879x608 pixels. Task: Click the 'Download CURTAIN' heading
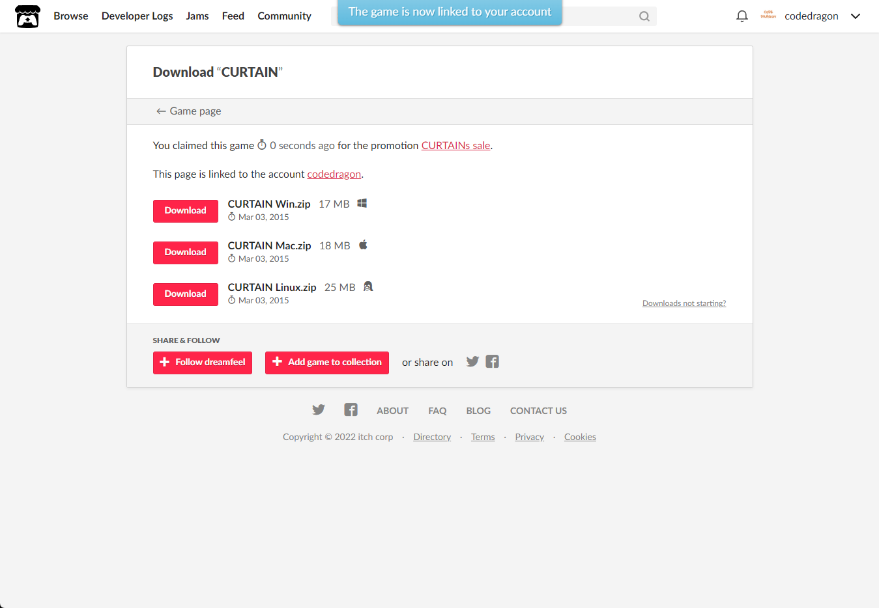tap(218, 72)
